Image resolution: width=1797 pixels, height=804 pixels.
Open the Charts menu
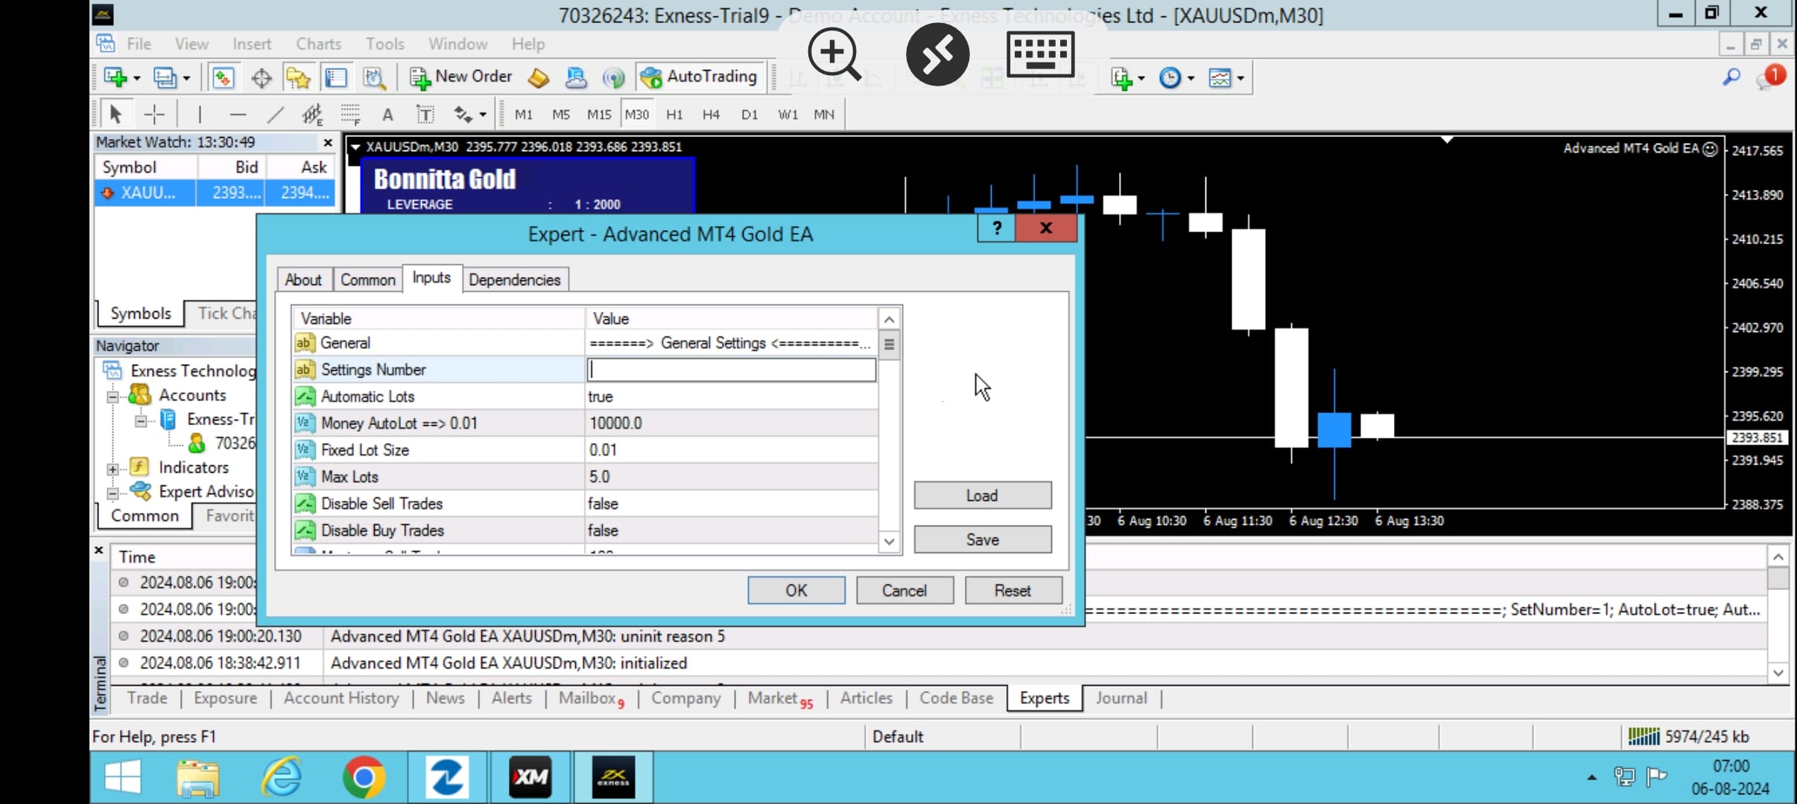318,44
